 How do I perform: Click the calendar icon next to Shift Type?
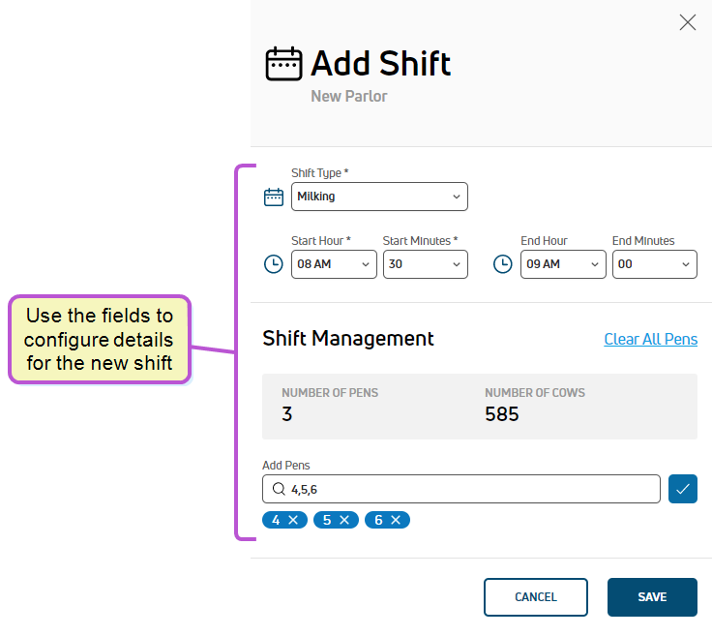click(274, 197)
